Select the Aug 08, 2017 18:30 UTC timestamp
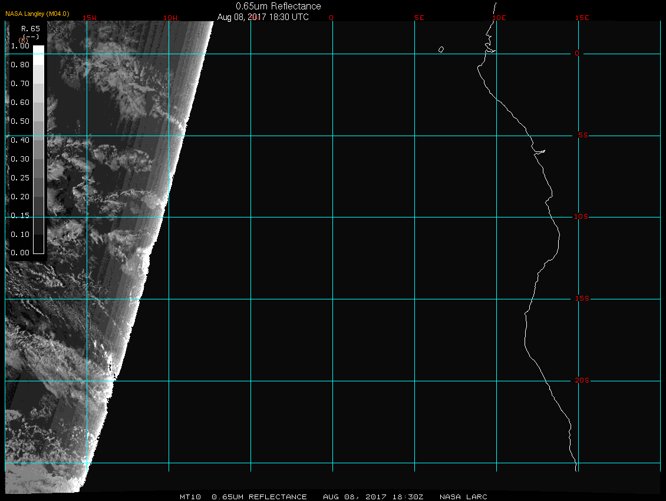The height and width of the screenshot is (501, 666). coord(263,17)
